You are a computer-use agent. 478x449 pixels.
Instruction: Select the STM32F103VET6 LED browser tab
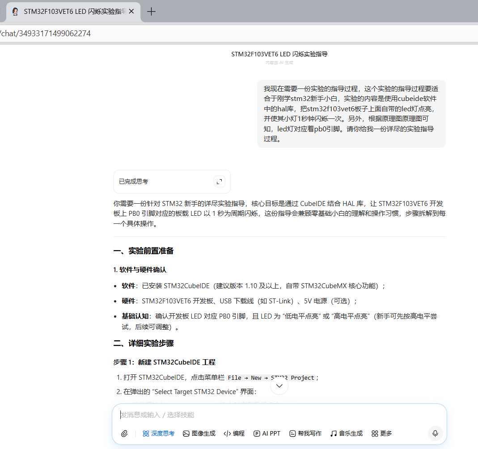(x=73, y=12)
